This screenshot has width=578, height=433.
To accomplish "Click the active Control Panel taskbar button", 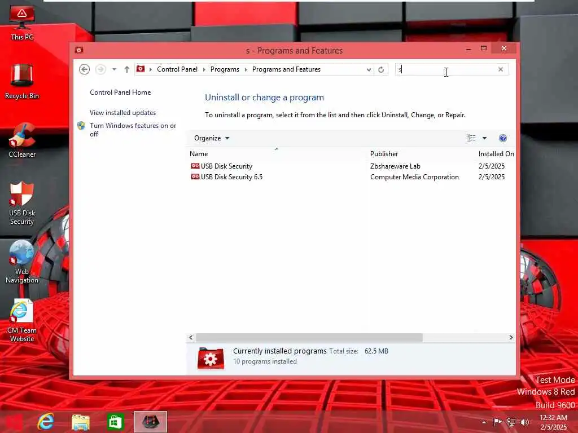I will pyautogui.click(x=150, y=422).
